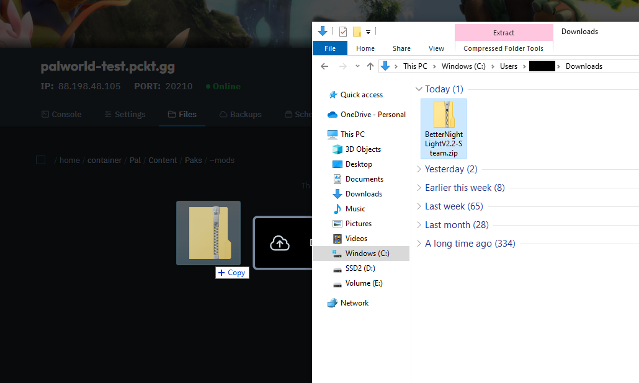This screenshot has height=383, width=639.
Task: Switch to the Home ribbon tab
Action: tap(365, 48)
